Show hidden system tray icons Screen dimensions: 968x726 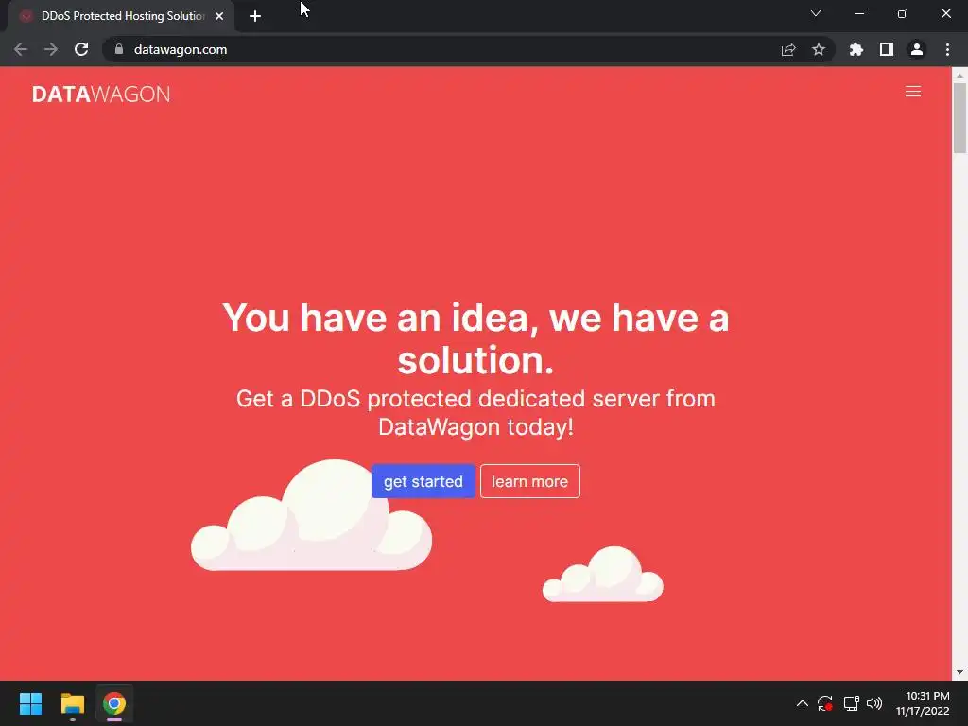pyautogui.click(x=802, y=703)
